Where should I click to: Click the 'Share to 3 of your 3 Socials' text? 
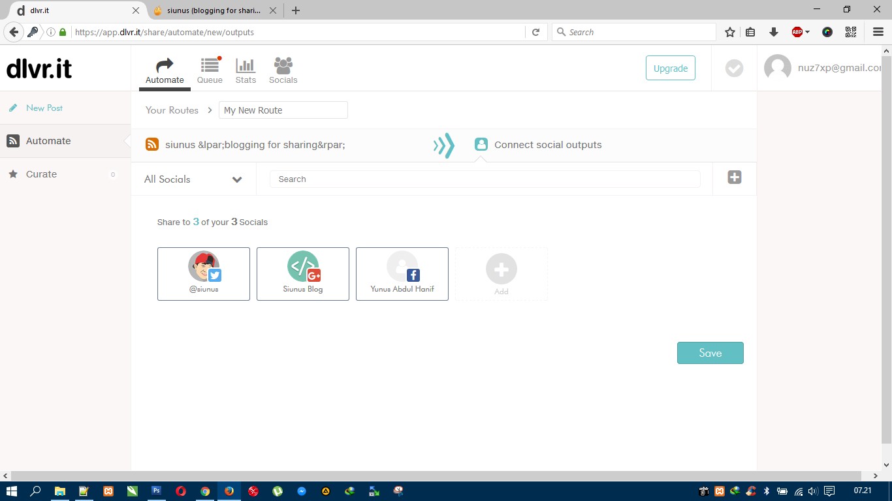coord(212,222)
